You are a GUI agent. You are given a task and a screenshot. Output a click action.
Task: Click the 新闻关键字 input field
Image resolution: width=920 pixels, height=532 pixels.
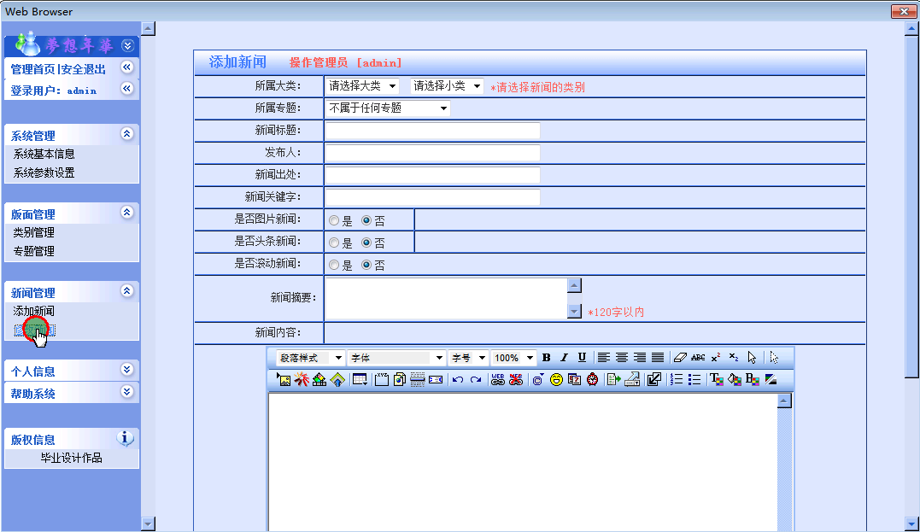pyautogui.click(x=432, y=197)
